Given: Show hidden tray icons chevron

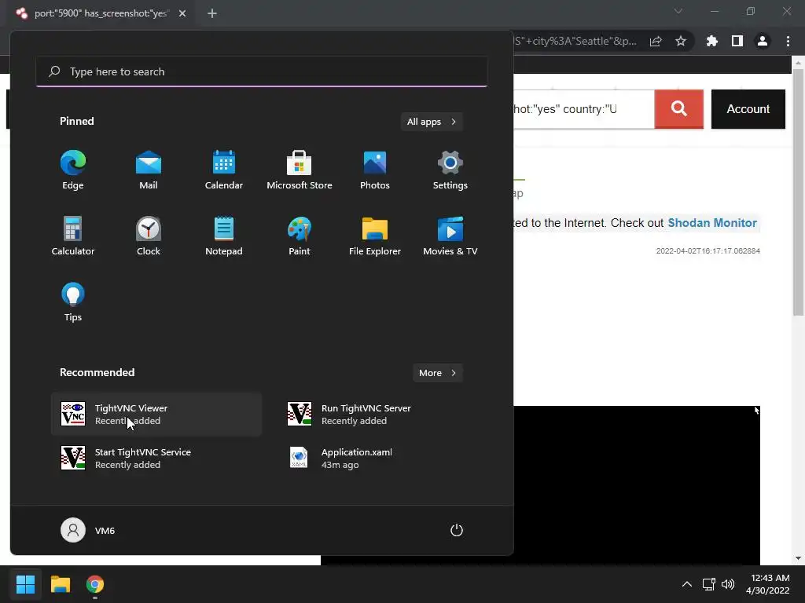Looking at the screenshot, I should (686, 584).
